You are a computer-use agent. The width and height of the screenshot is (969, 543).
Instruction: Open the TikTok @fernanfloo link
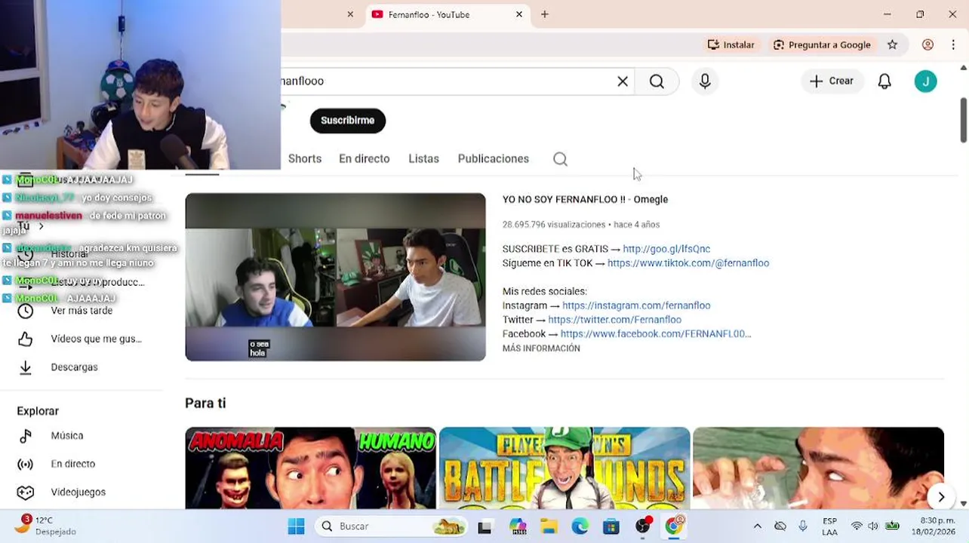pyautogui.click(x=688, y=263)
